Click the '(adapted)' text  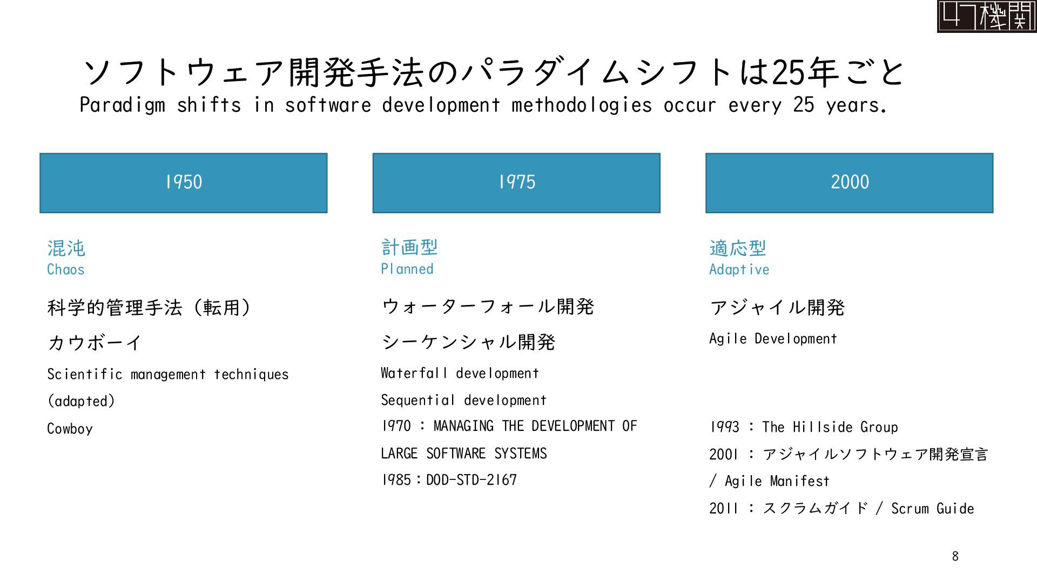(81, 401)
